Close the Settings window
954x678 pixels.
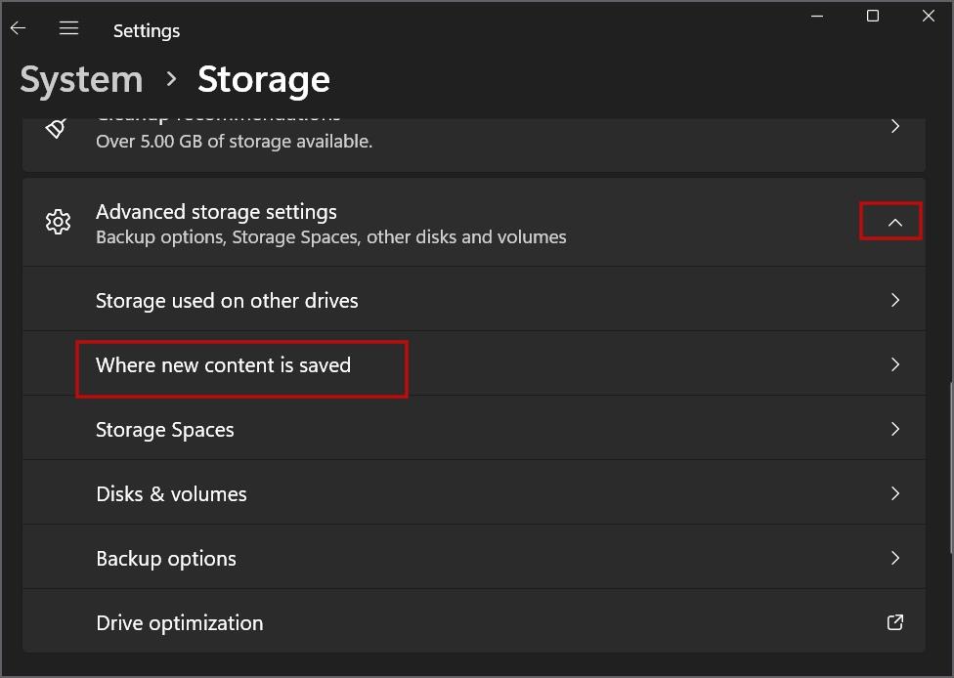(x=928, y=16)
